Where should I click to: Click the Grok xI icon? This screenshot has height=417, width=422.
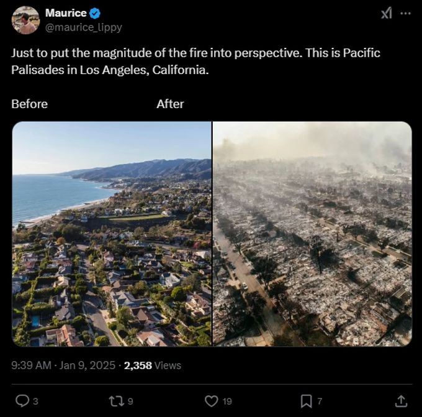[387, 13]
